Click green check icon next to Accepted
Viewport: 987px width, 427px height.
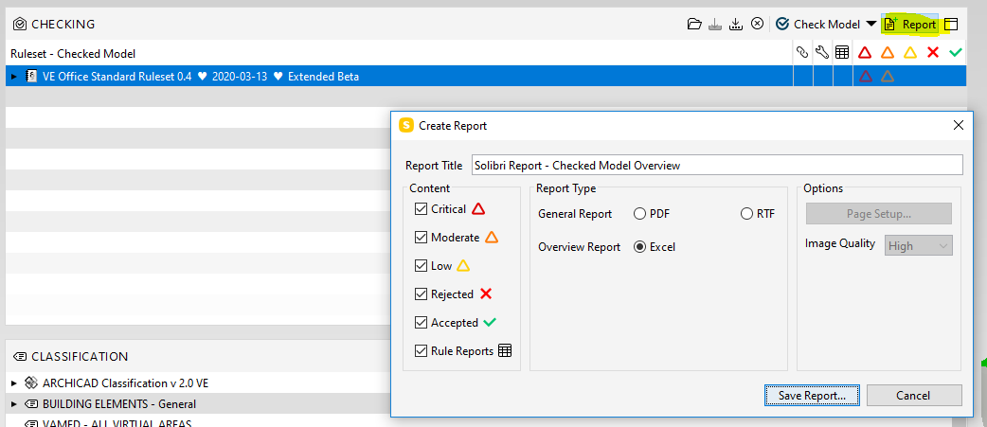[x=490, y=323]
